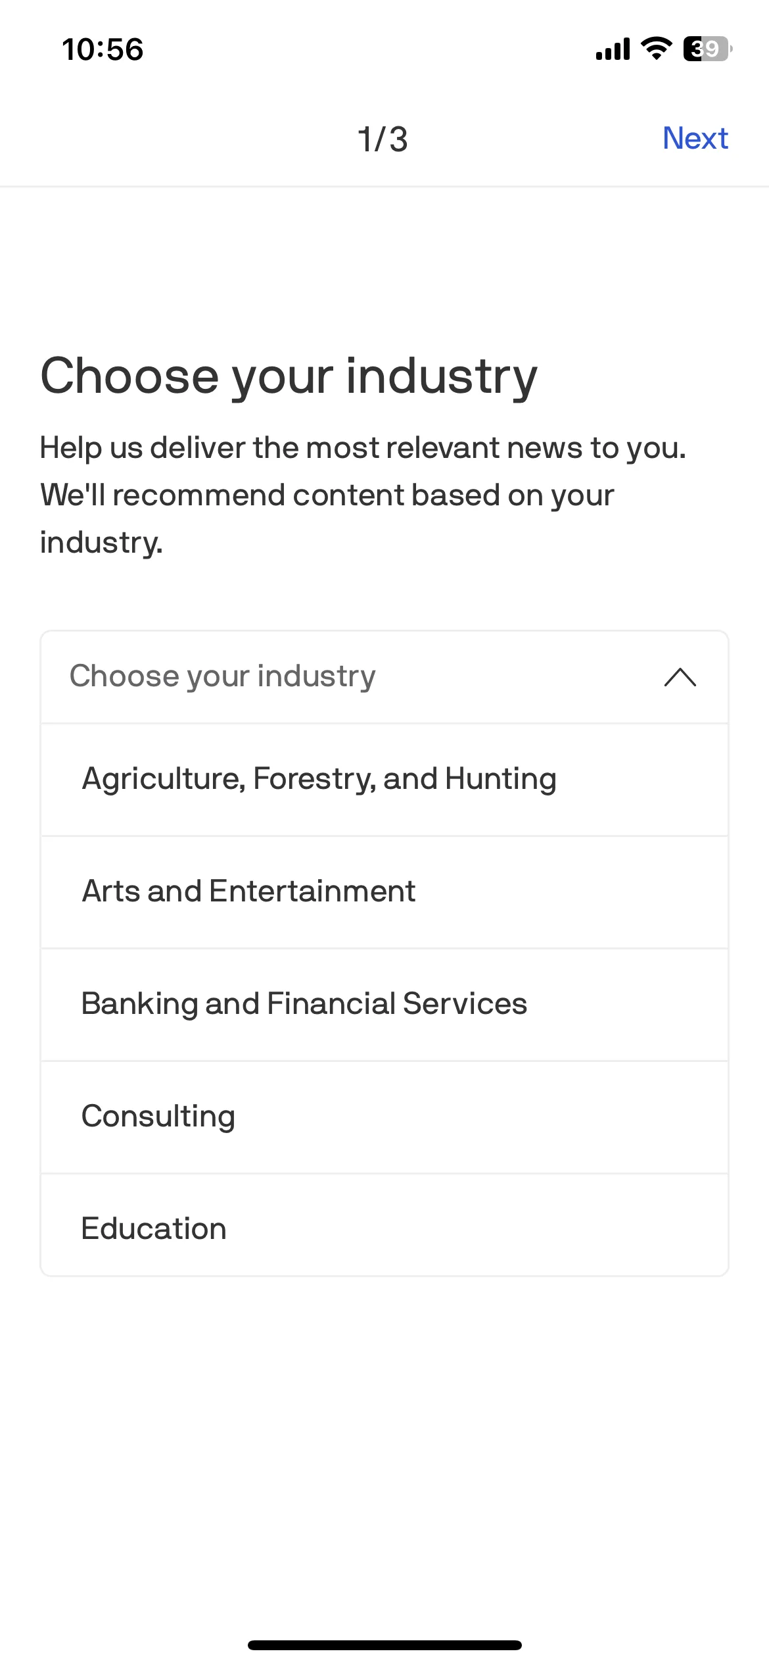Viewport: 769px width, 1666px height.
Task: Tap the divider line under the header
Action: point(384,186)
